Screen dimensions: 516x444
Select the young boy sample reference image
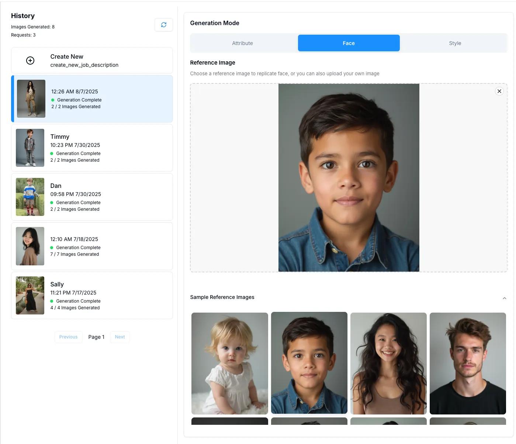(x=309, y=363)
